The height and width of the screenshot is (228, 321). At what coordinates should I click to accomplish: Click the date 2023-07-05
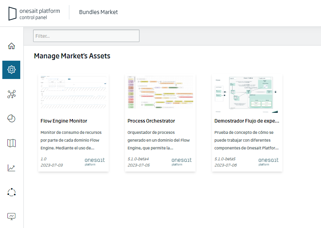point(139,165)
